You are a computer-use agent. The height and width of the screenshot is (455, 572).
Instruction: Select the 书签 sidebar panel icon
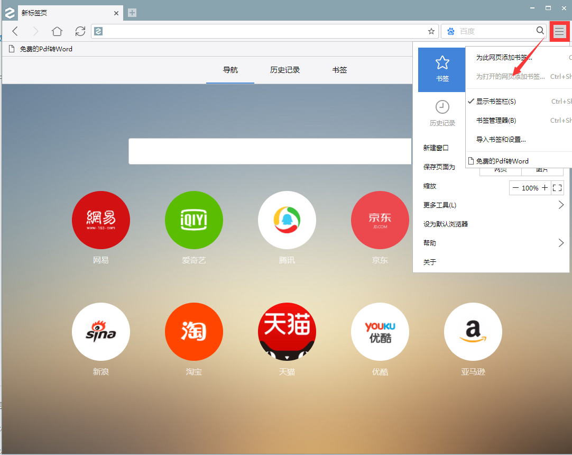442,69
